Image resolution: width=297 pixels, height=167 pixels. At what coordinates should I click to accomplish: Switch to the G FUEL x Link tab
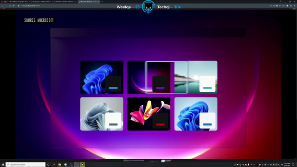coord(19,2)
